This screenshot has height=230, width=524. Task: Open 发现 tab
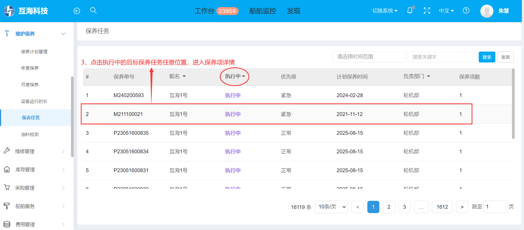coord(294,11)
